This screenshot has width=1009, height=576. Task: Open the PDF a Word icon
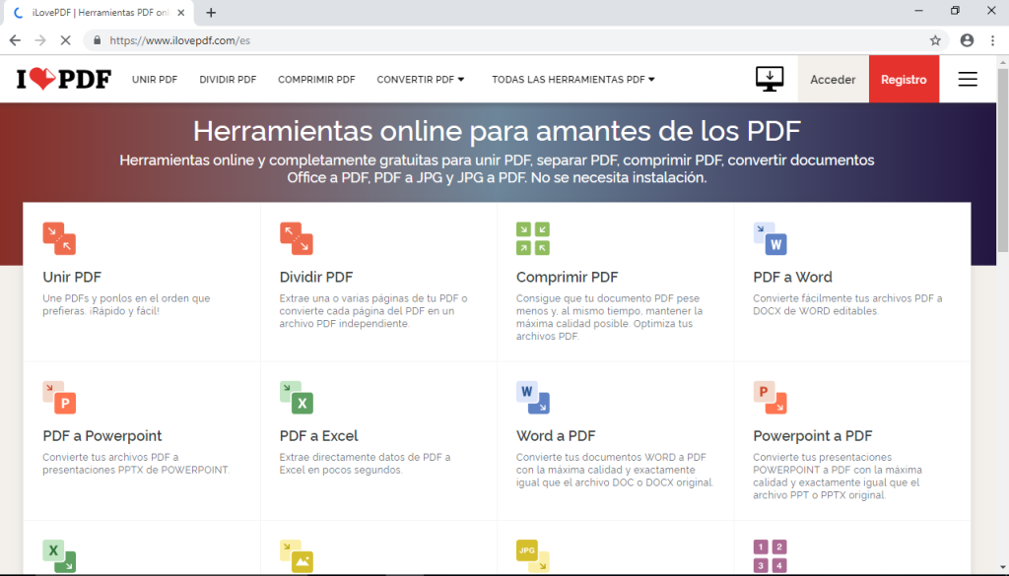[770, 238]
